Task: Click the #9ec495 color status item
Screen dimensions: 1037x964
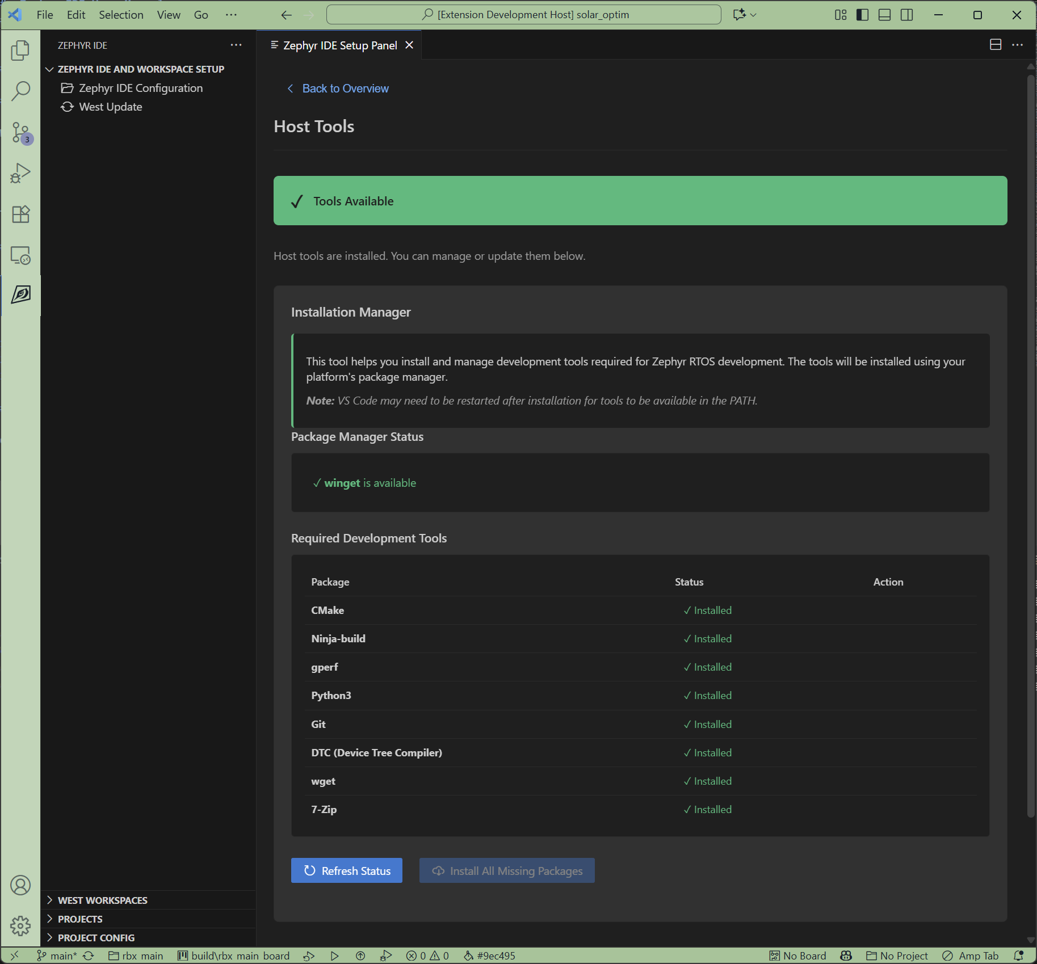Action: [x=489, y=955]
